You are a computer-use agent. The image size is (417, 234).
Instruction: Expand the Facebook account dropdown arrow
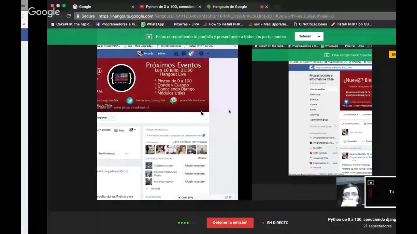[208, 54]
